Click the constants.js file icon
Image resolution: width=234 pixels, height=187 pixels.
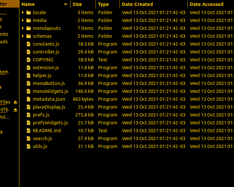[x=29, y=44]
